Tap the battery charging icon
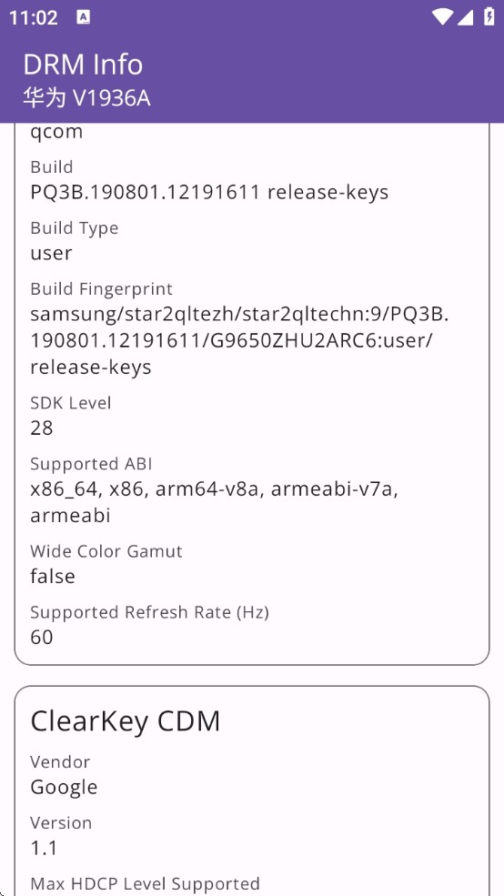 tap(489, 17)
